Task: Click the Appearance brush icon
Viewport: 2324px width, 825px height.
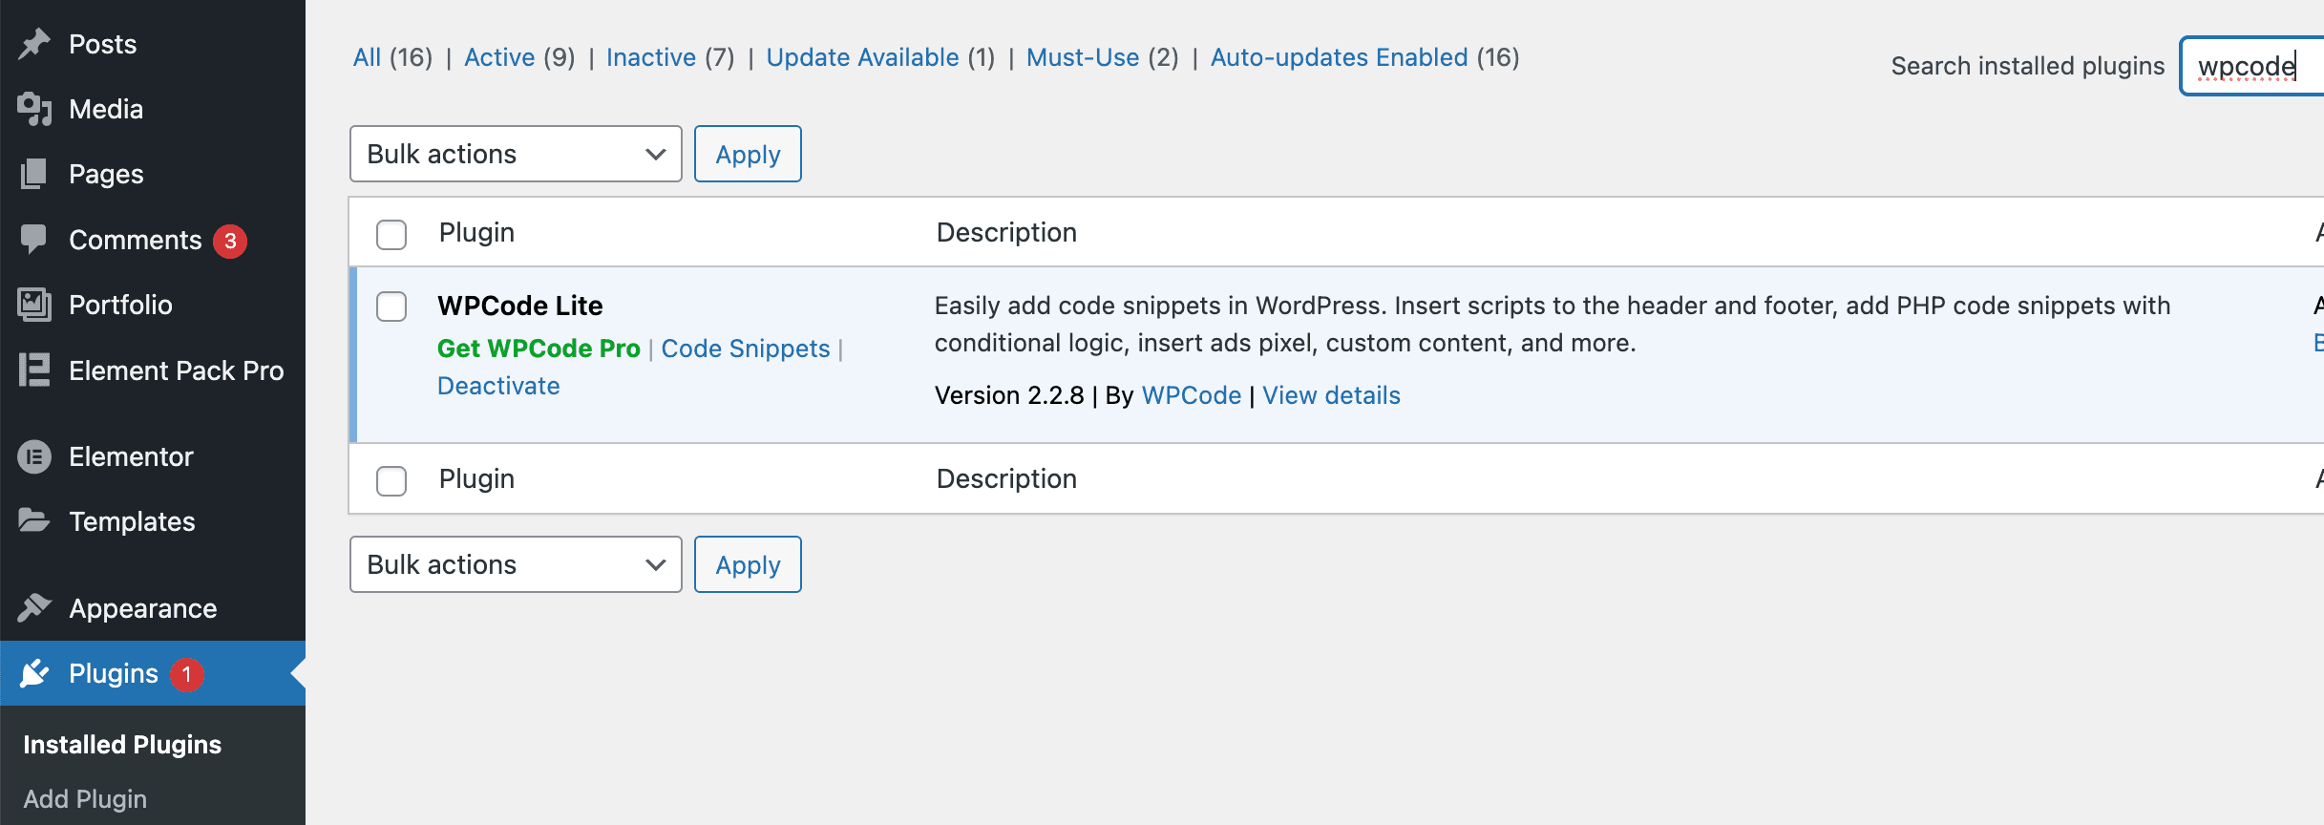Action: click(x=34, y=607)
